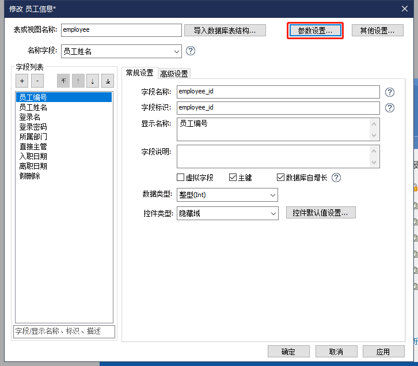
Task: Open 其他设置 dialog
Action: coord(377,31)
